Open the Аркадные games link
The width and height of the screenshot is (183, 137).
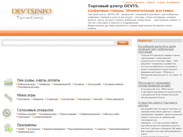38,99
